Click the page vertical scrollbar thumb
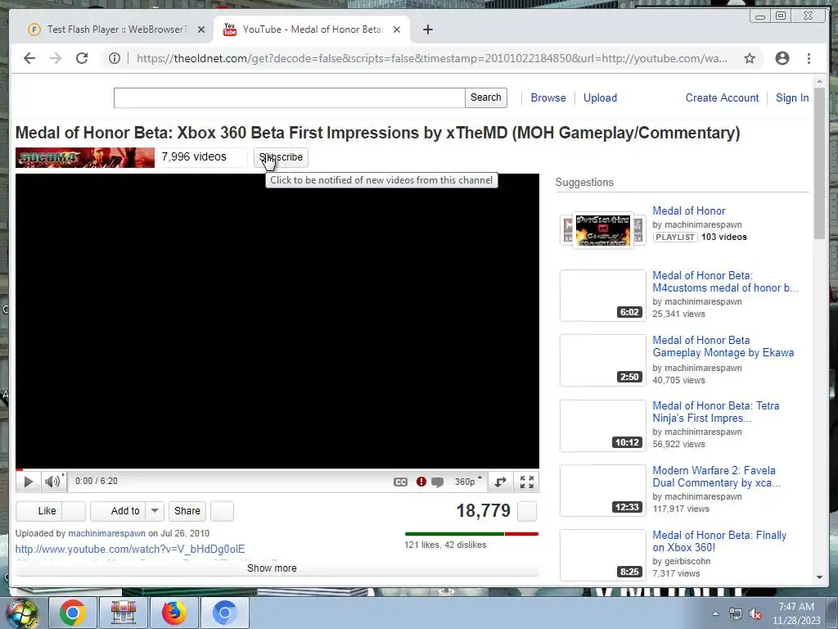 (x=819, y=163)
